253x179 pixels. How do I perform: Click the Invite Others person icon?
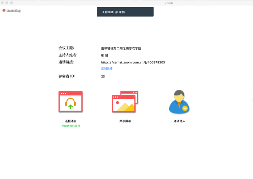point(179,102)
